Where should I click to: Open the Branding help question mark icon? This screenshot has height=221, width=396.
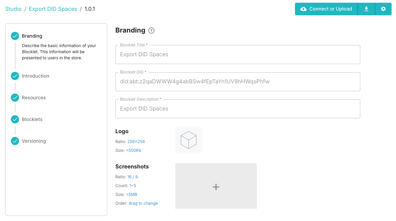[151, 31]
